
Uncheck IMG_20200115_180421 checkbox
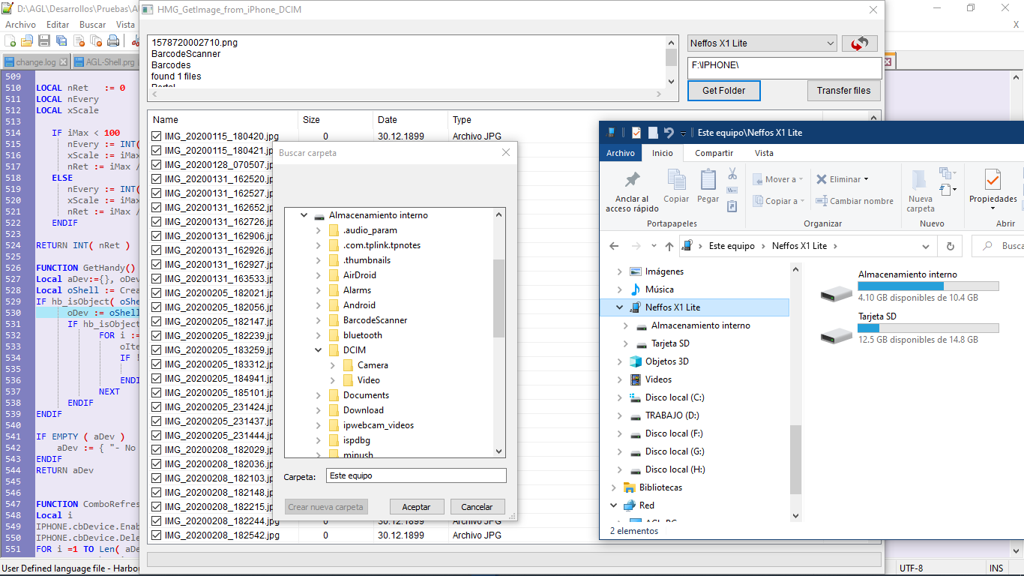157,151
